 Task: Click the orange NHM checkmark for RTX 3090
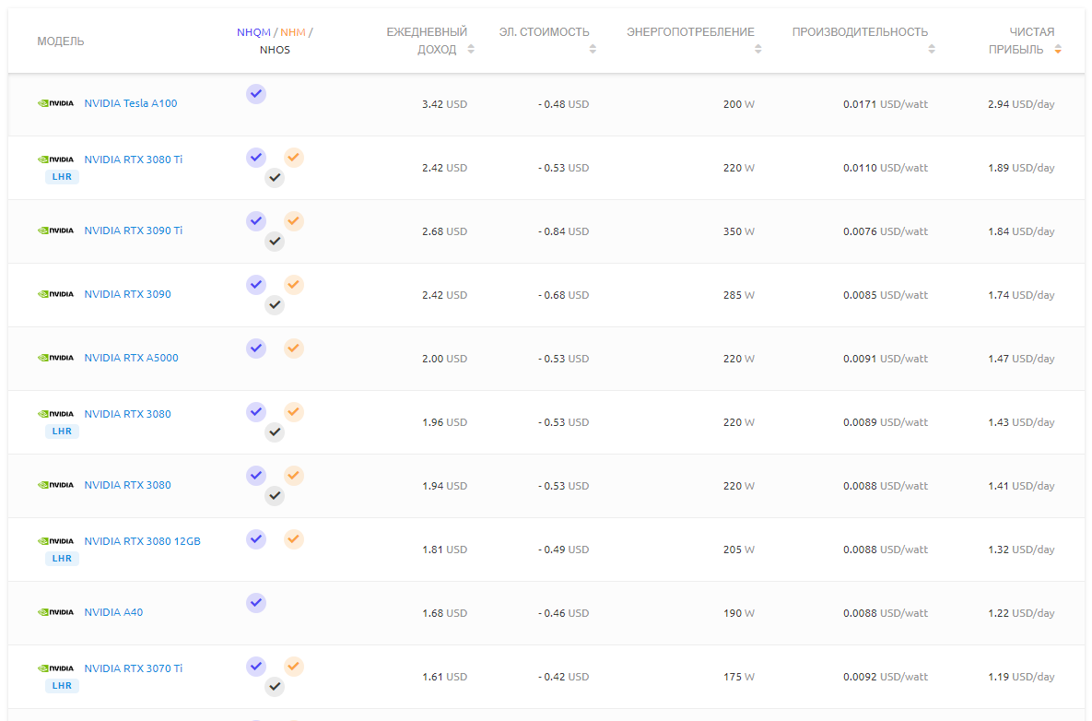coord(293,285)
